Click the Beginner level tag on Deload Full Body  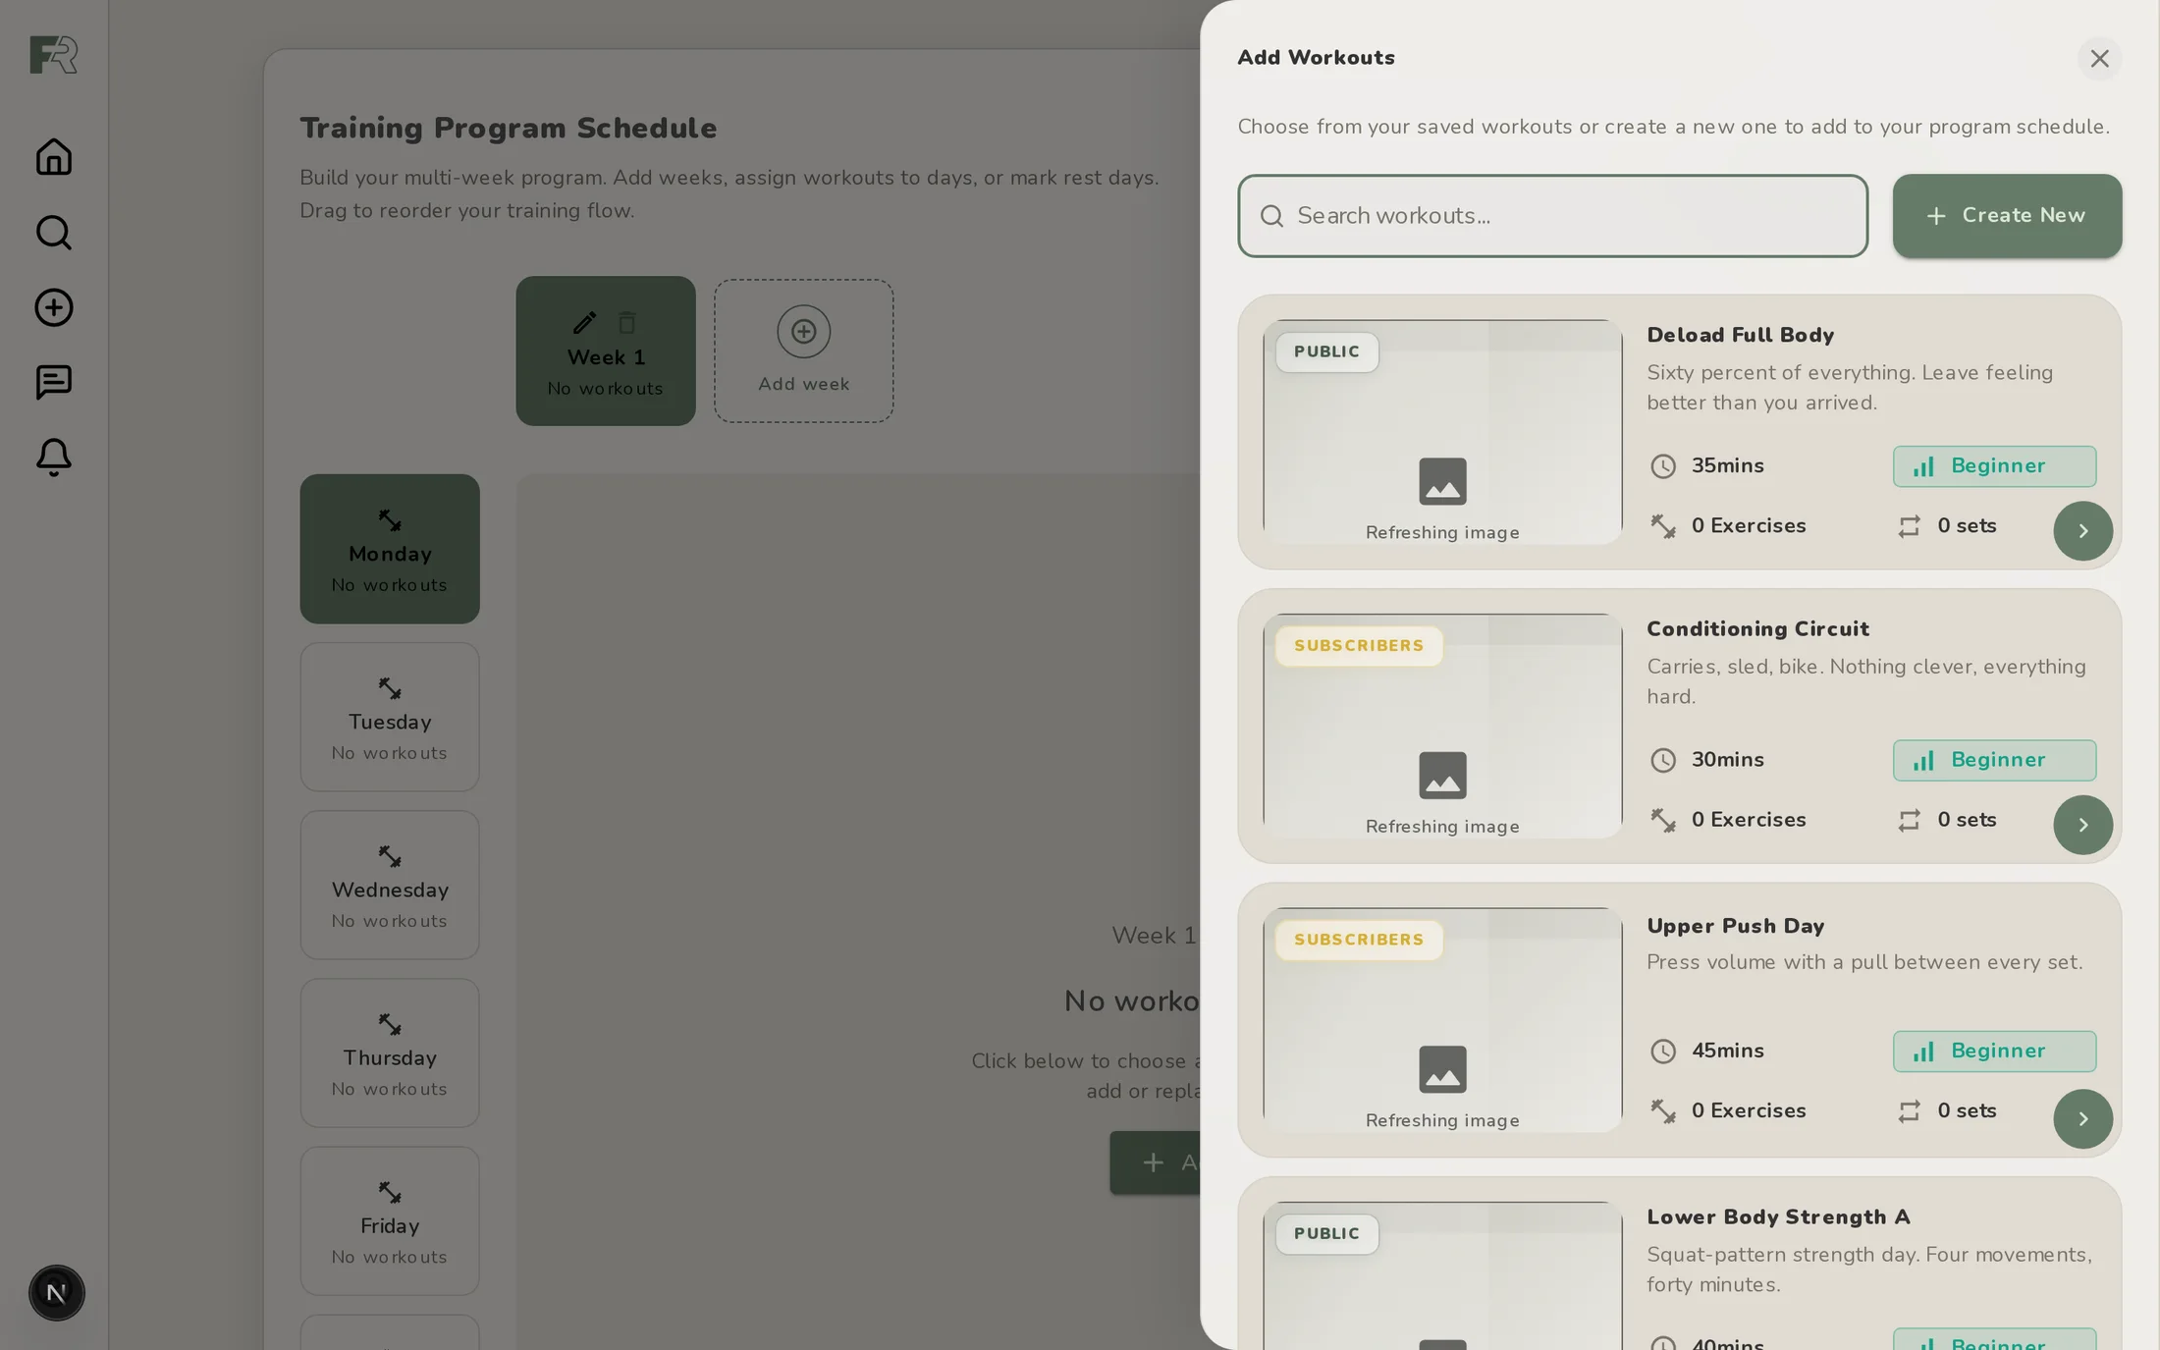point(1994,466)
